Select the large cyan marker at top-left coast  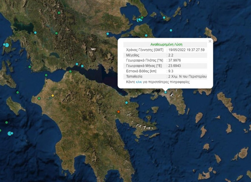coord(6,45)
